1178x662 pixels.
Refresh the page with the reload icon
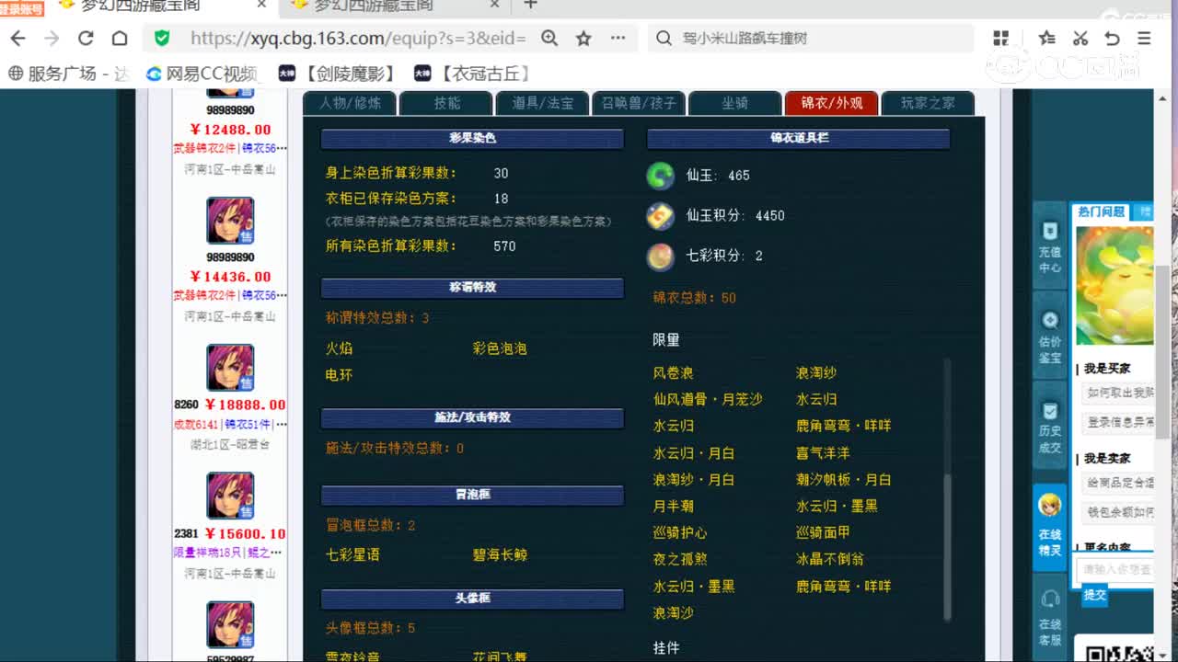(84, 39)
